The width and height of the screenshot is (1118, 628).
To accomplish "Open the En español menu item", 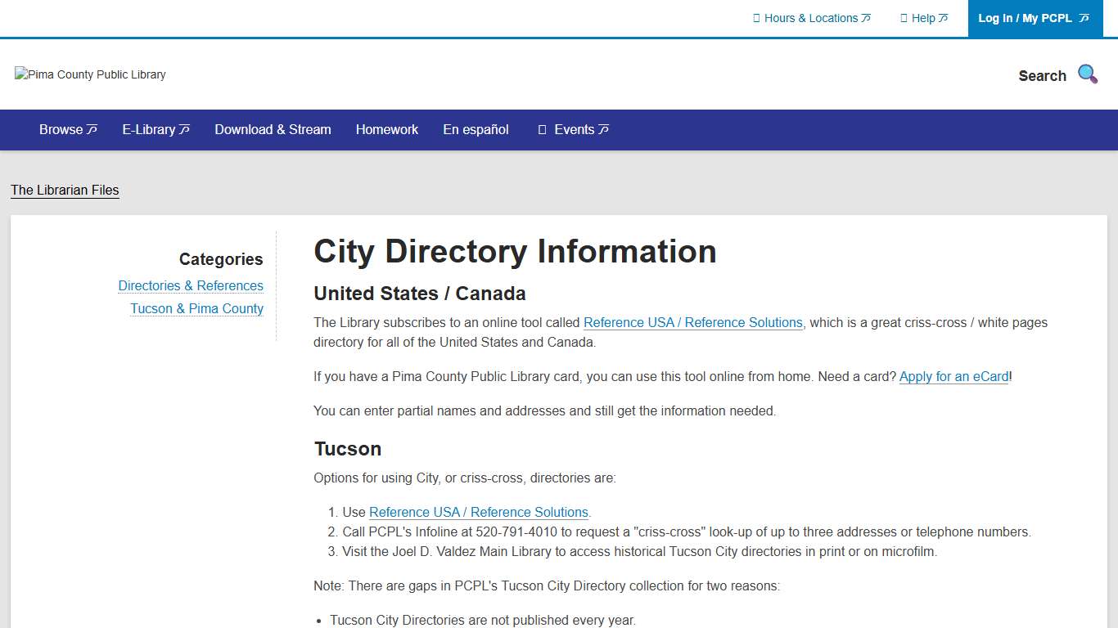I will coord(475,129).
